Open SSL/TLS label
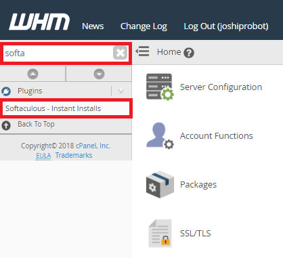Viewport: 283px width, 258px height. click(195, 233)
